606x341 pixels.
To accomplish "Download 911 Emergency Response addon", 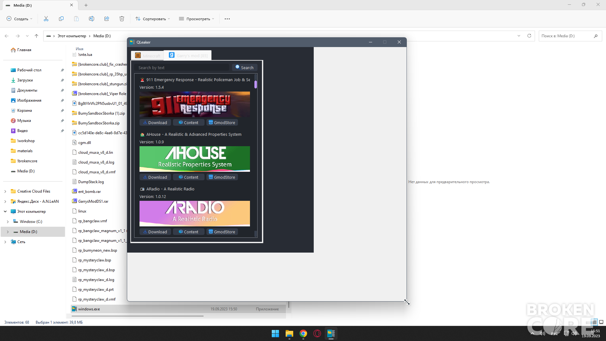I will coord(155,123).
